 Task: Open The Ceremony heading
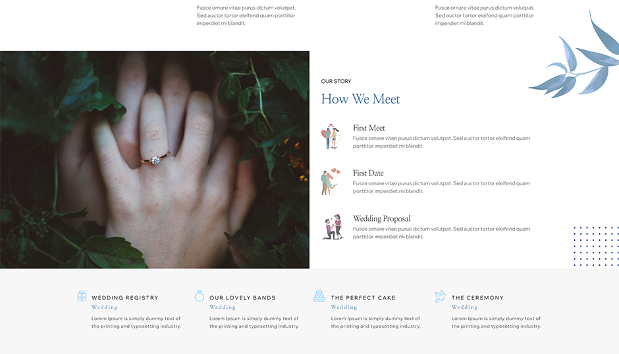click(477, 298)
